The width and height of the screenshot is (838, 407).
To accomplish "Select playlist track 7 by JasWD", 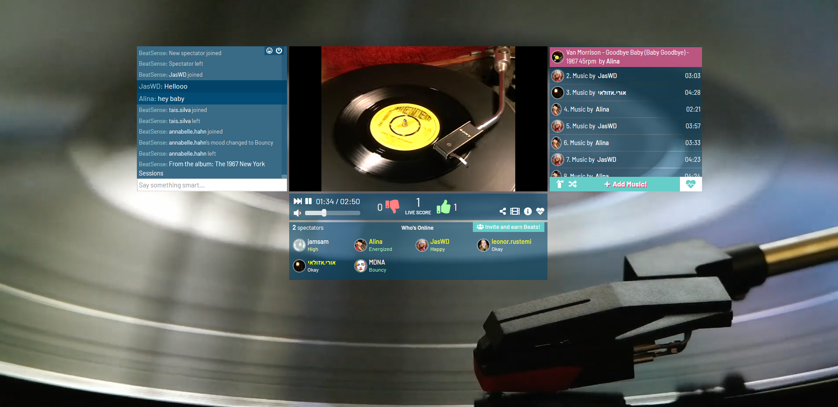I will tap(626, 160).
